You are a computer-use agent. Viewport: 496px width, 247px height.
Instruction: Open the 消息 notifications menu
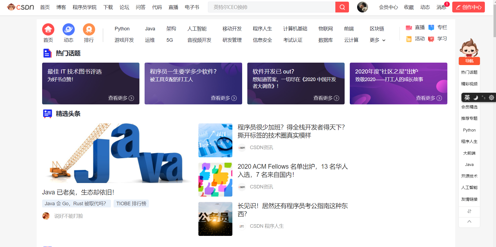click(x=441, y=7)
